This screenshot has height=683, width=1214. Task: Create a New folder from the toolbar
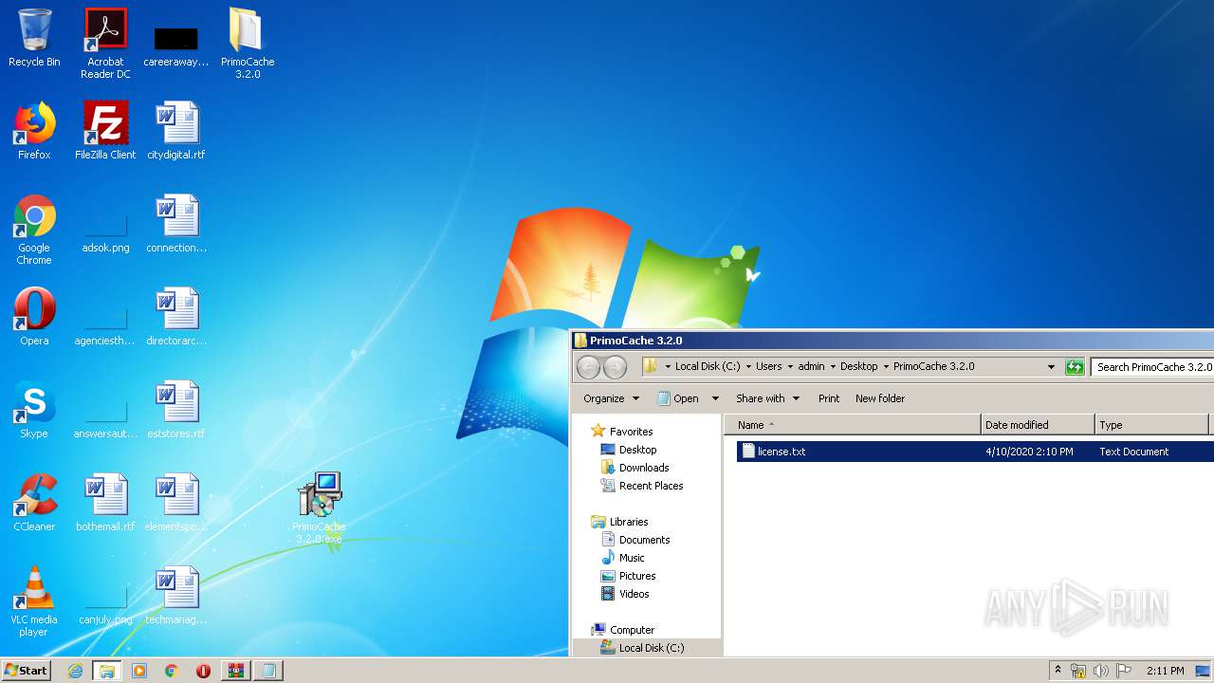(x=880, y=398)
